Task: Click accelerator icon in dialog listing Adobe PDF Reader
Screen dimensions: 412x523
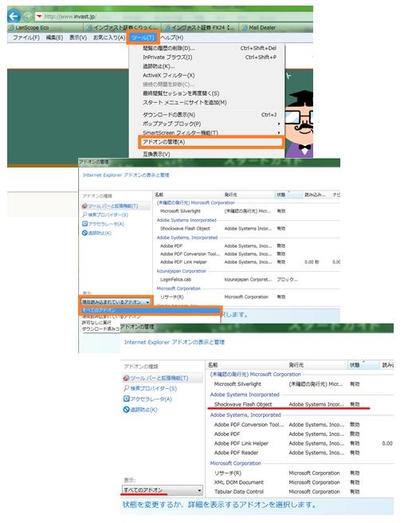Action: [126, 399]
